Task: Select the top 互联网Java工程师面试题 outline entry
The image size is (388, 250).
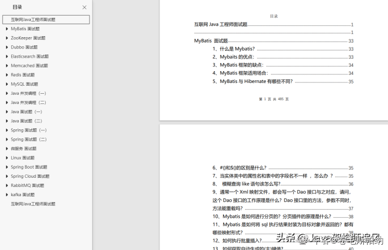Action: (46, 19)
